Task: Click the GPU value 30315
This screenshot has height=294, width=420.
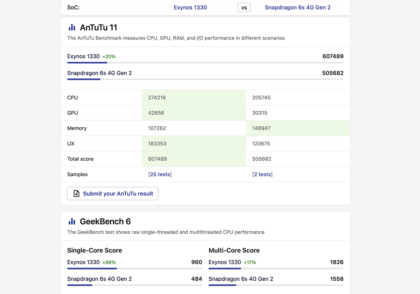Action: [260, 113]
